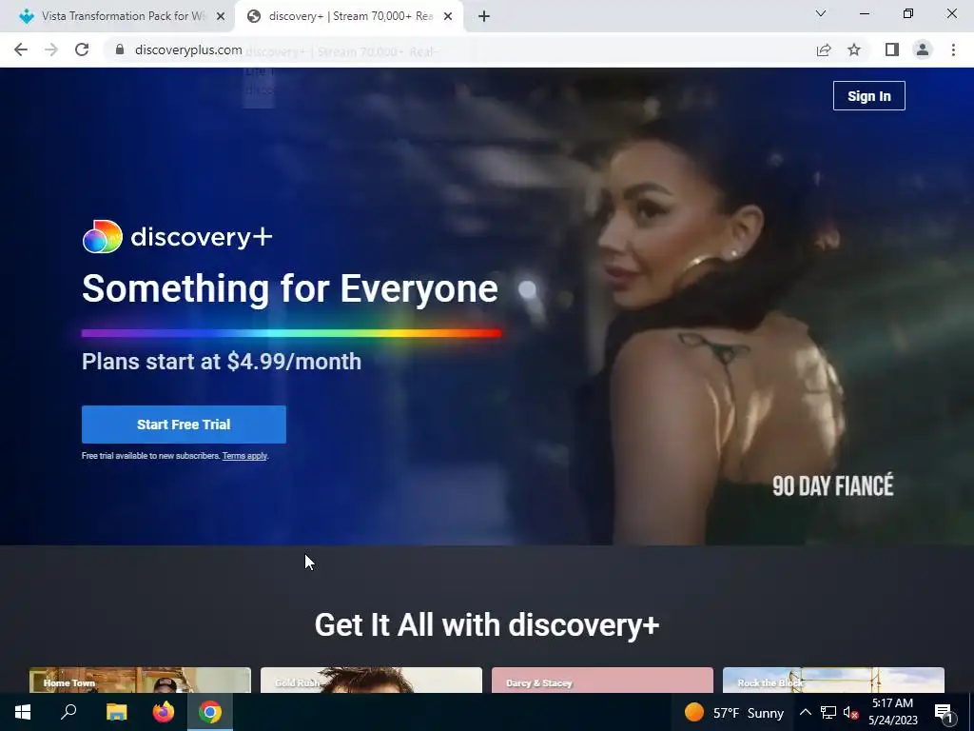The height and width of the screenshot is (731, 974).
Task: Click the Sign In button
Action: [869, 96]
